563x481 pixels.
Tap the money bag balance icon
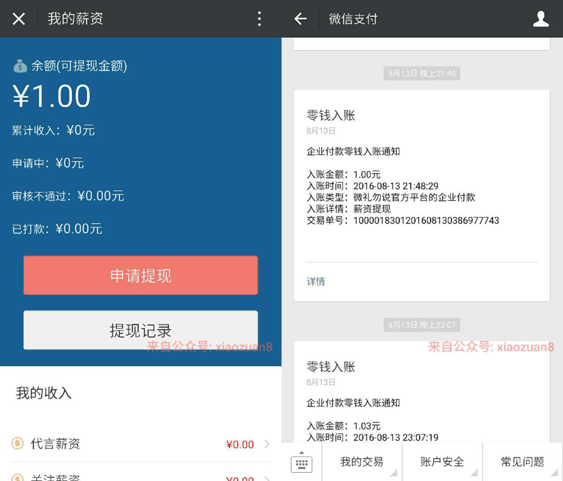coord(20,66)
